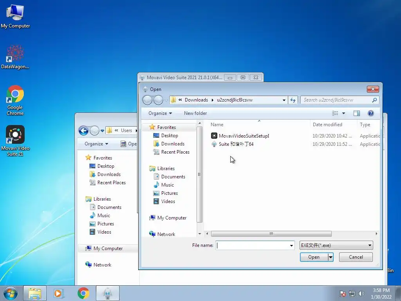The image size is (401, 301).
Task: Expand the Organize menu in Open dialog
Action: point(160,113)
